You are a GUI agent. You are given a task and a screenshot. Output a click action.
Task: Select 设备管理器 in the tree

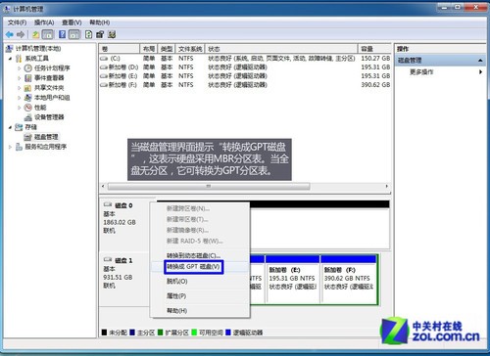click(49, 117)
